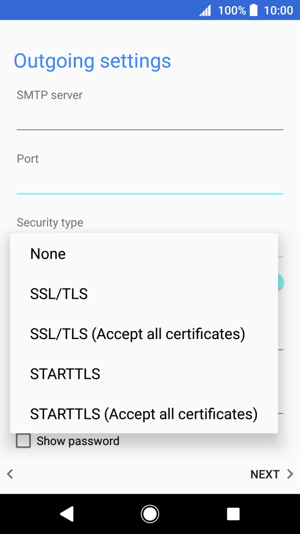
Task: Tap the Android back navigation icon
Action: (67, 513)
